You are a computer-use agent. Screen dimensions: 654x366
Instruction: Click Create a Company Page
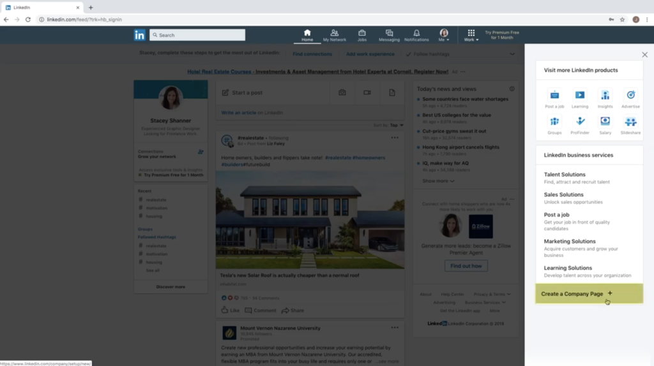coord(589,293)
